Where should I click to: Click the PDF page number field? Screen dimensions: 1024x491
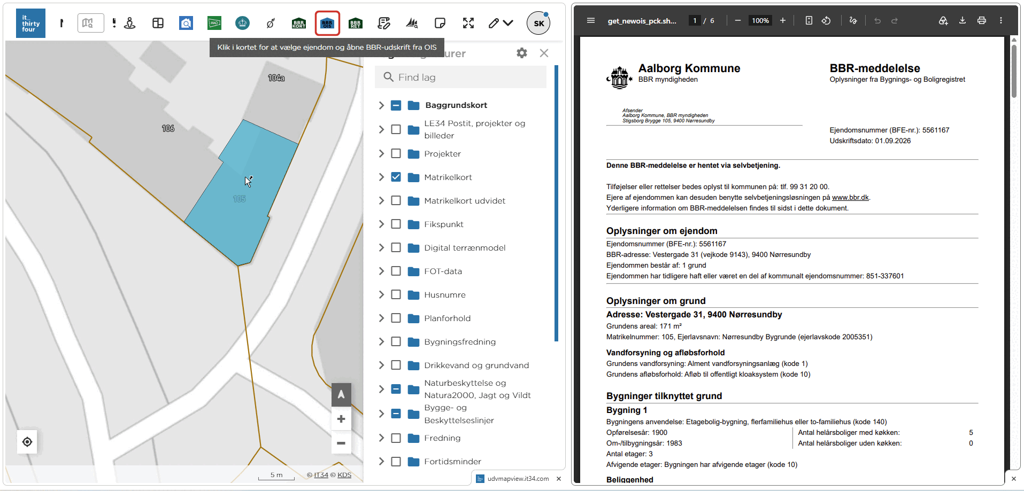click(x=695, y=20)
